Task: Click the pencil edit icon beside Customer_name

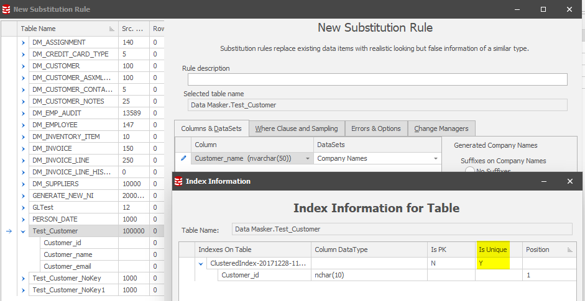Action: (183, 158)
